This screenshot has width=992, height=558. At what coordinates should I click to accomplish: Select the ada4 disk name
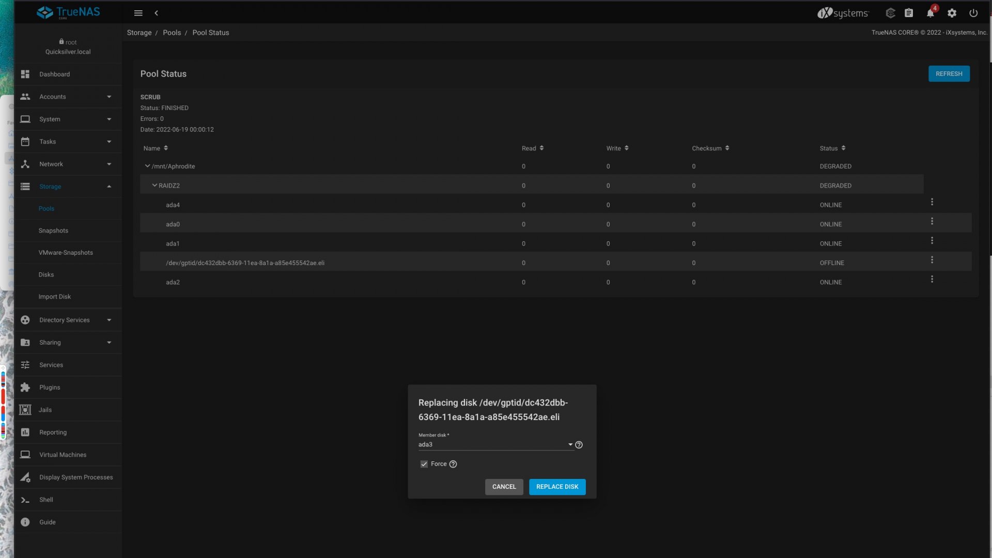173,205
